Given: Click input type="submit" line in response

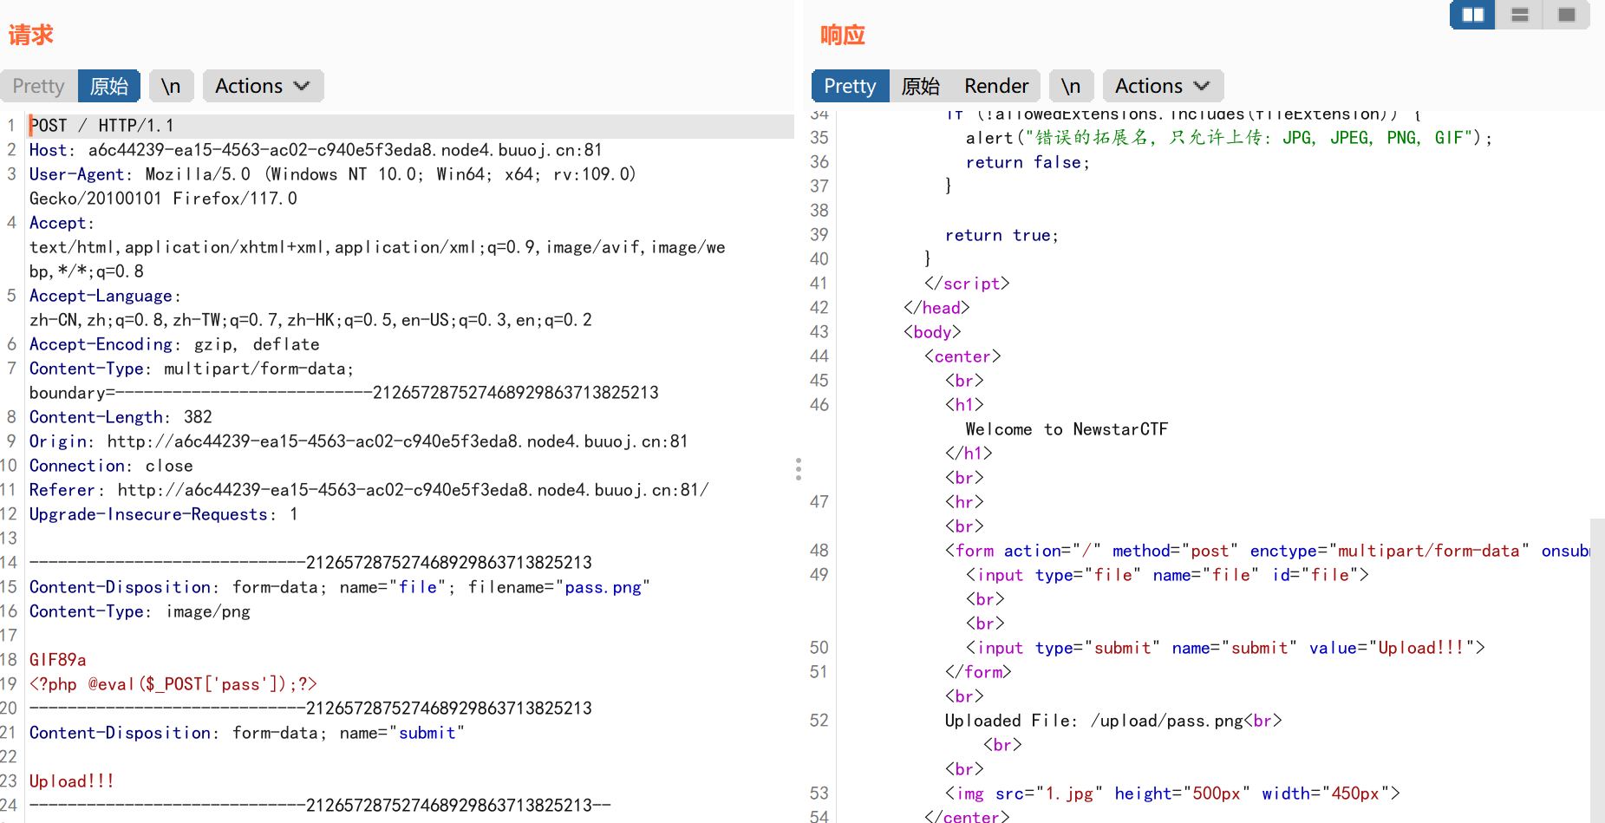Looking at the screenshot, I should tap(1225, 648).
